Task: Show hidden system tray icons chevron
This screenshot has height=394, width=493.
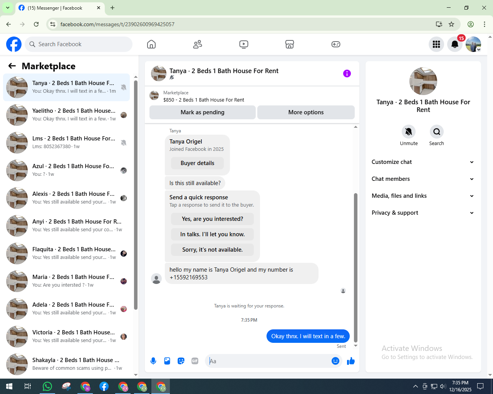Action: click(415, 386)
